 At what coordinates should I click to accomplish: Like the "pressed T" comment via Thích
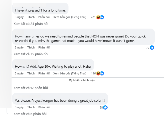pos(31,17)
